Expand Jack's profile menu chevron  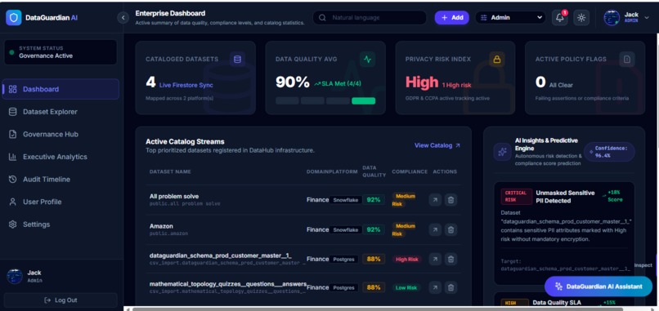pos(647,18)
